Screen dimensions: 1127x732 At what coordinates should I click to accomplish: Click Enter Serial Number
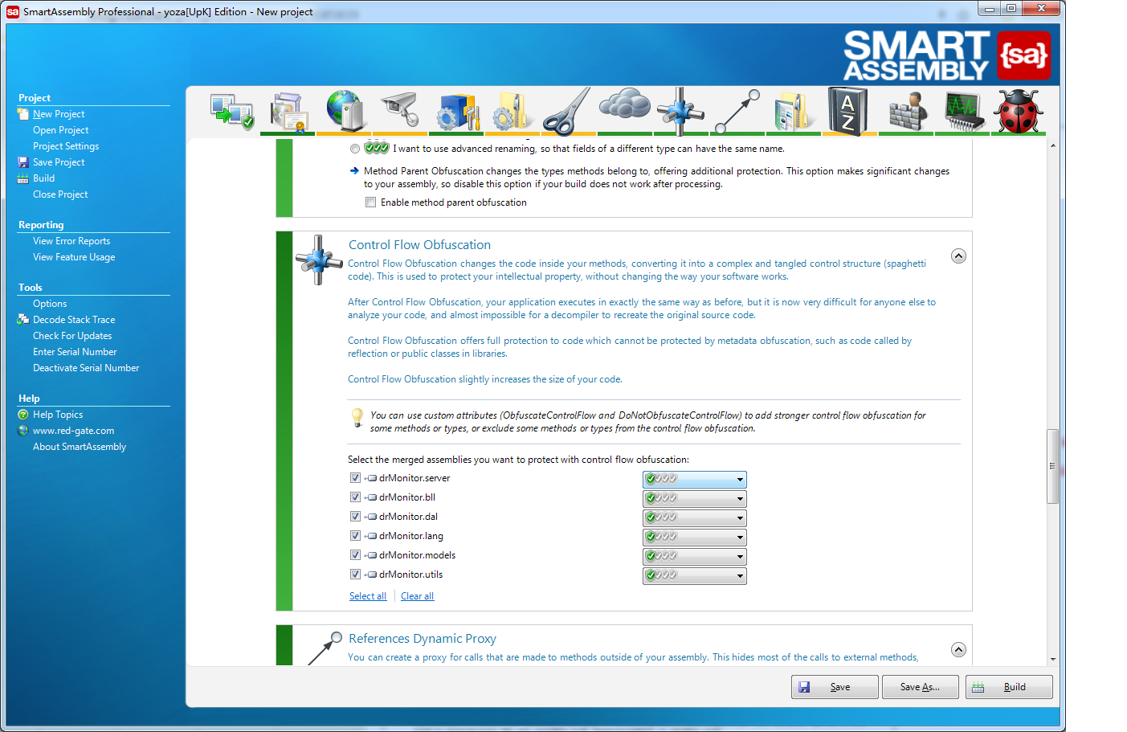tap(75, 352)
